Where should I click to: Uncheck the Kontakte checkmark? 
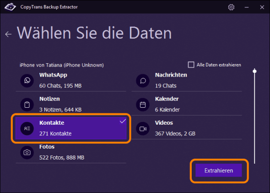tap(123, 121)
